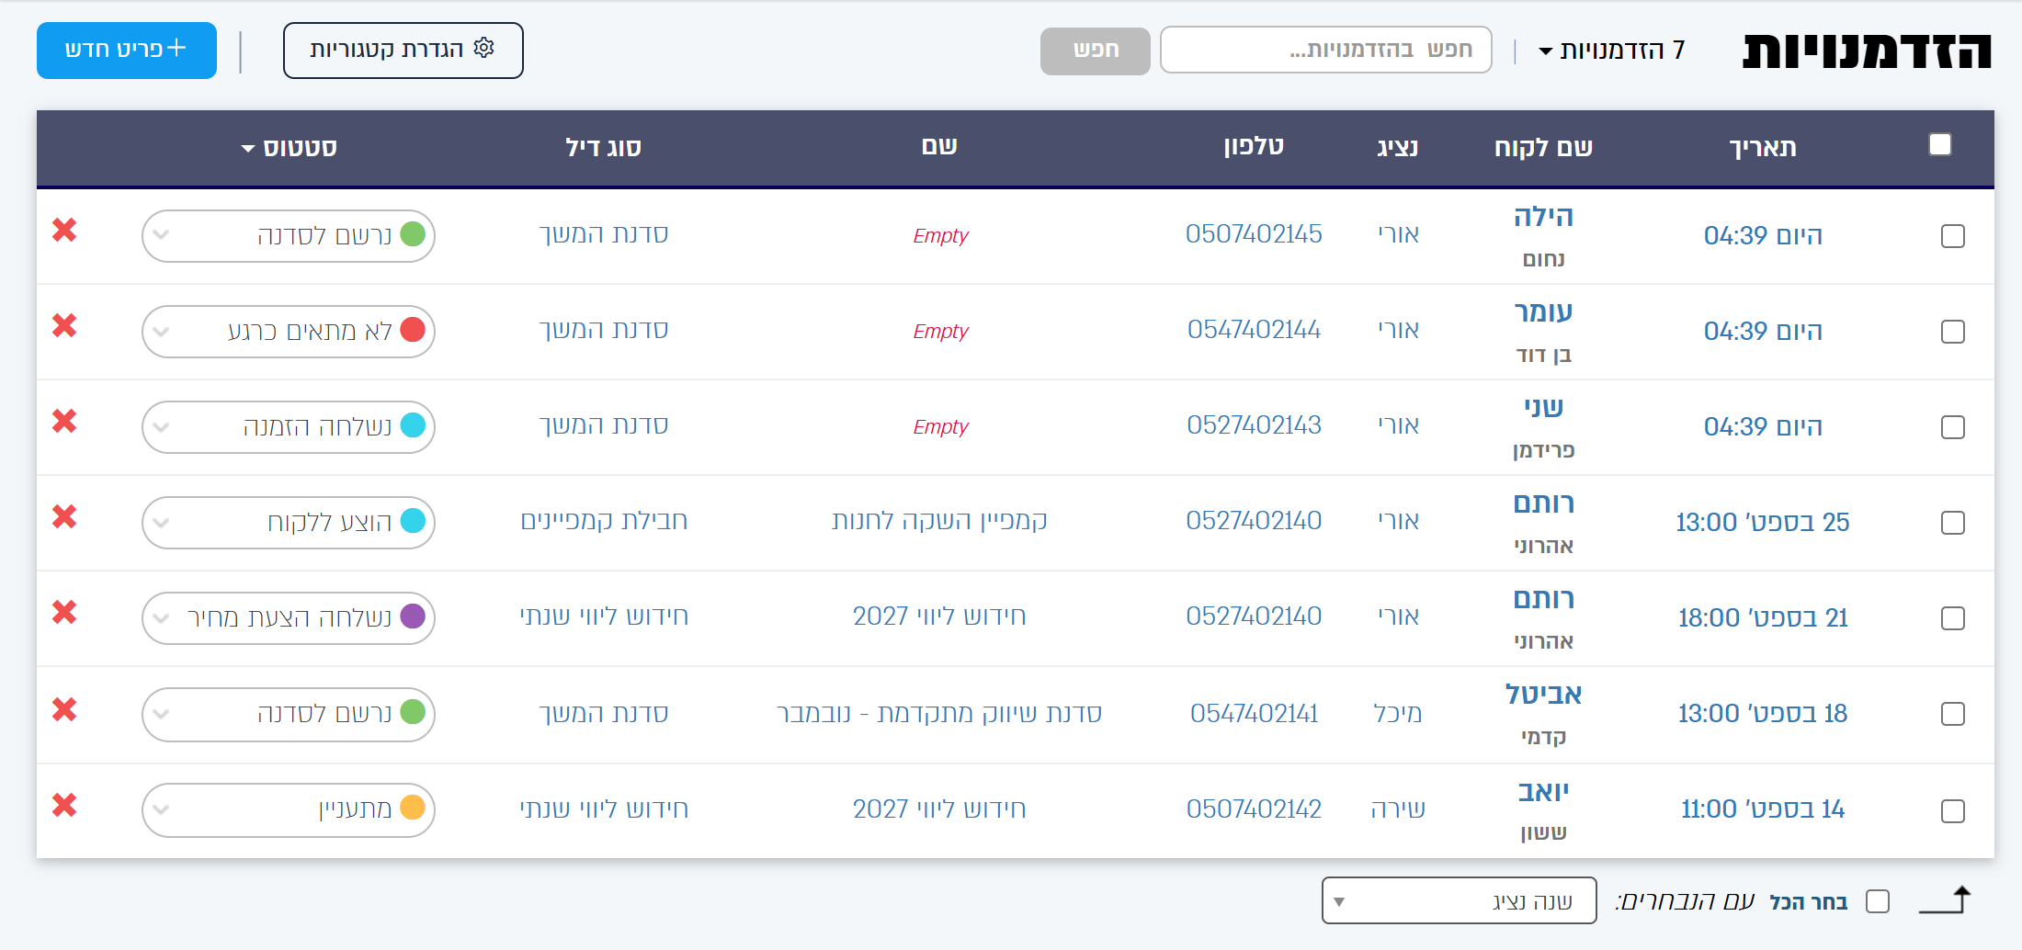Click the representative name שירה
The height and width of the screenshot is (950, 2022).
click(x=1398, y=809)
